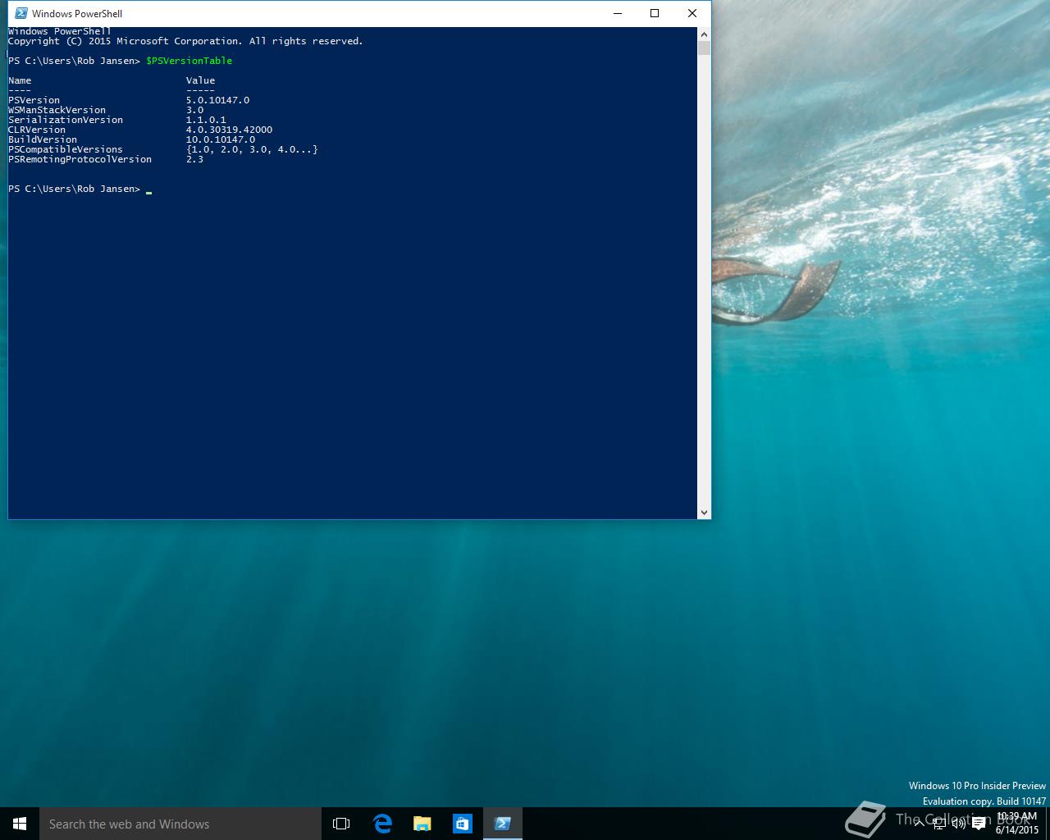Image resolution: width=1050 pixels, height=840 pixels.
Task: Click the WSManStackVersion row name
Action: pyautogui.click(x=57, y=110)
